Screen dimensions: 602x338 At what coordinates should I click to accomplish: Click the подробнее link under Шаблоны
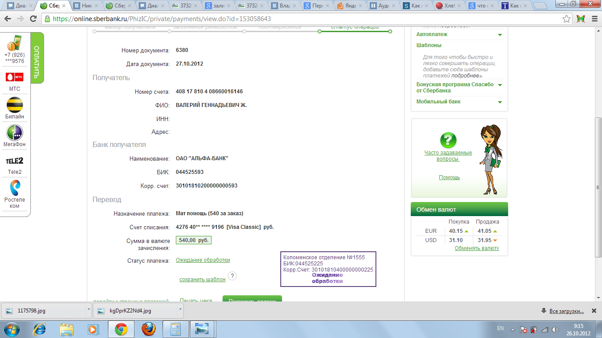(466, 76)
